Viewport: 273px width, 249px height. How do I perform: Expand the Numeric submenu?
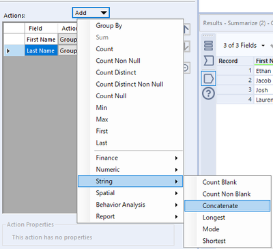130,170
